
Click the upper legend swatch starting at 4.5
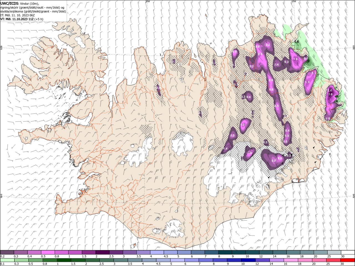pyautogui.click(x=170, y=252)
